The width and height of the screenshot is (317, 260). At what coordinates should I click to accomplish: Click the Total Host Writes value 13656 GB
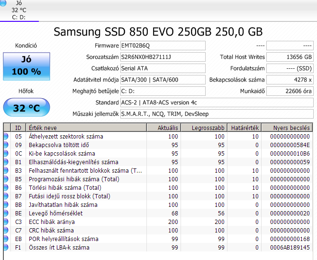pos(290,57)
